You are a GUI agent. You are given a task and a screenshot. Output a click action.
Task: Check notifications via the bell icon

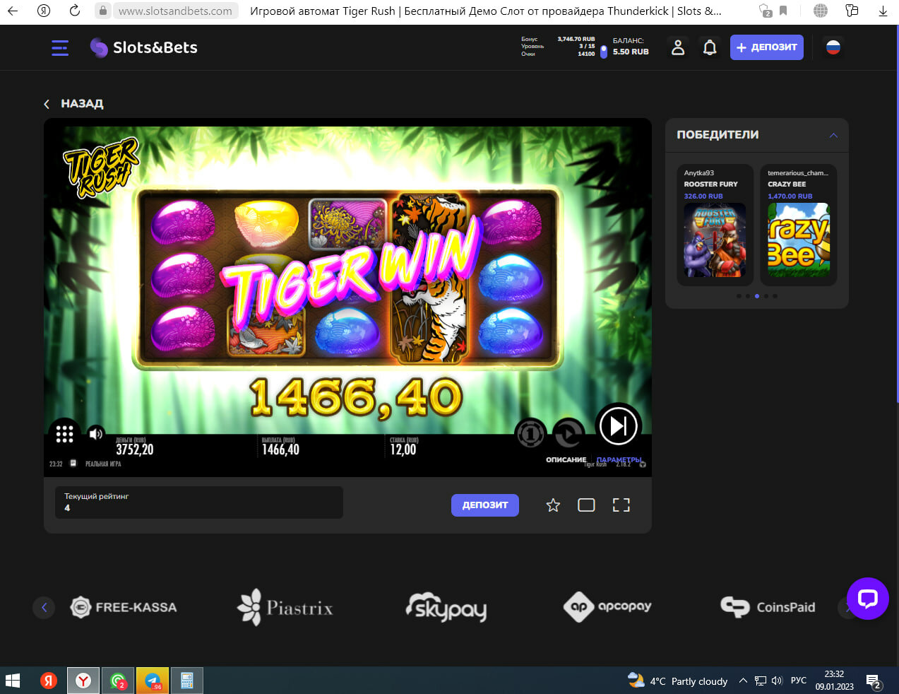pyautogui.click(x=710, y=47)
